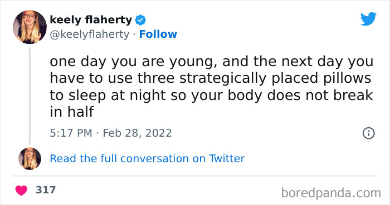Image resolution: width=390 pixels, height=205 pixels.
Task: Click the word 'Twitter' in the conversation link
Action: coord(227,159)
